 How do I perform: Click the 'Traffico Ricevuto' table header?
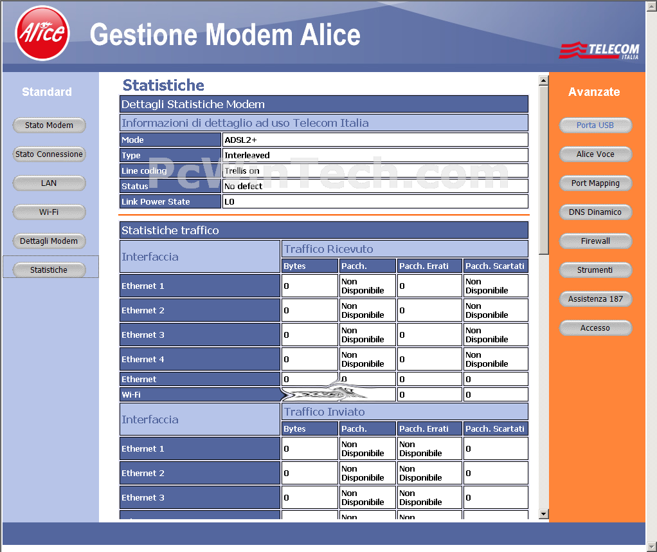coord(405,249)
